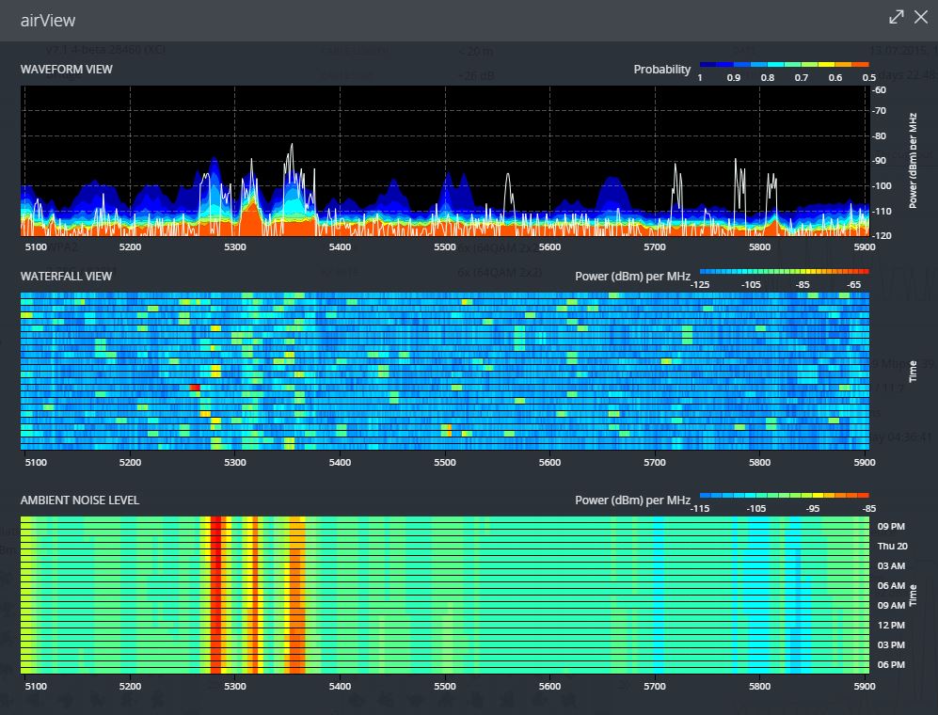
Task: Click the Thu 20 time label
Action: coord(891,546)
